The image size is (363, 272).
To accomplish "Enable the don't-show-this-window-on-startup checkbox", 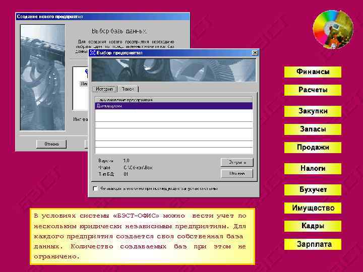I will pos(95,188).
